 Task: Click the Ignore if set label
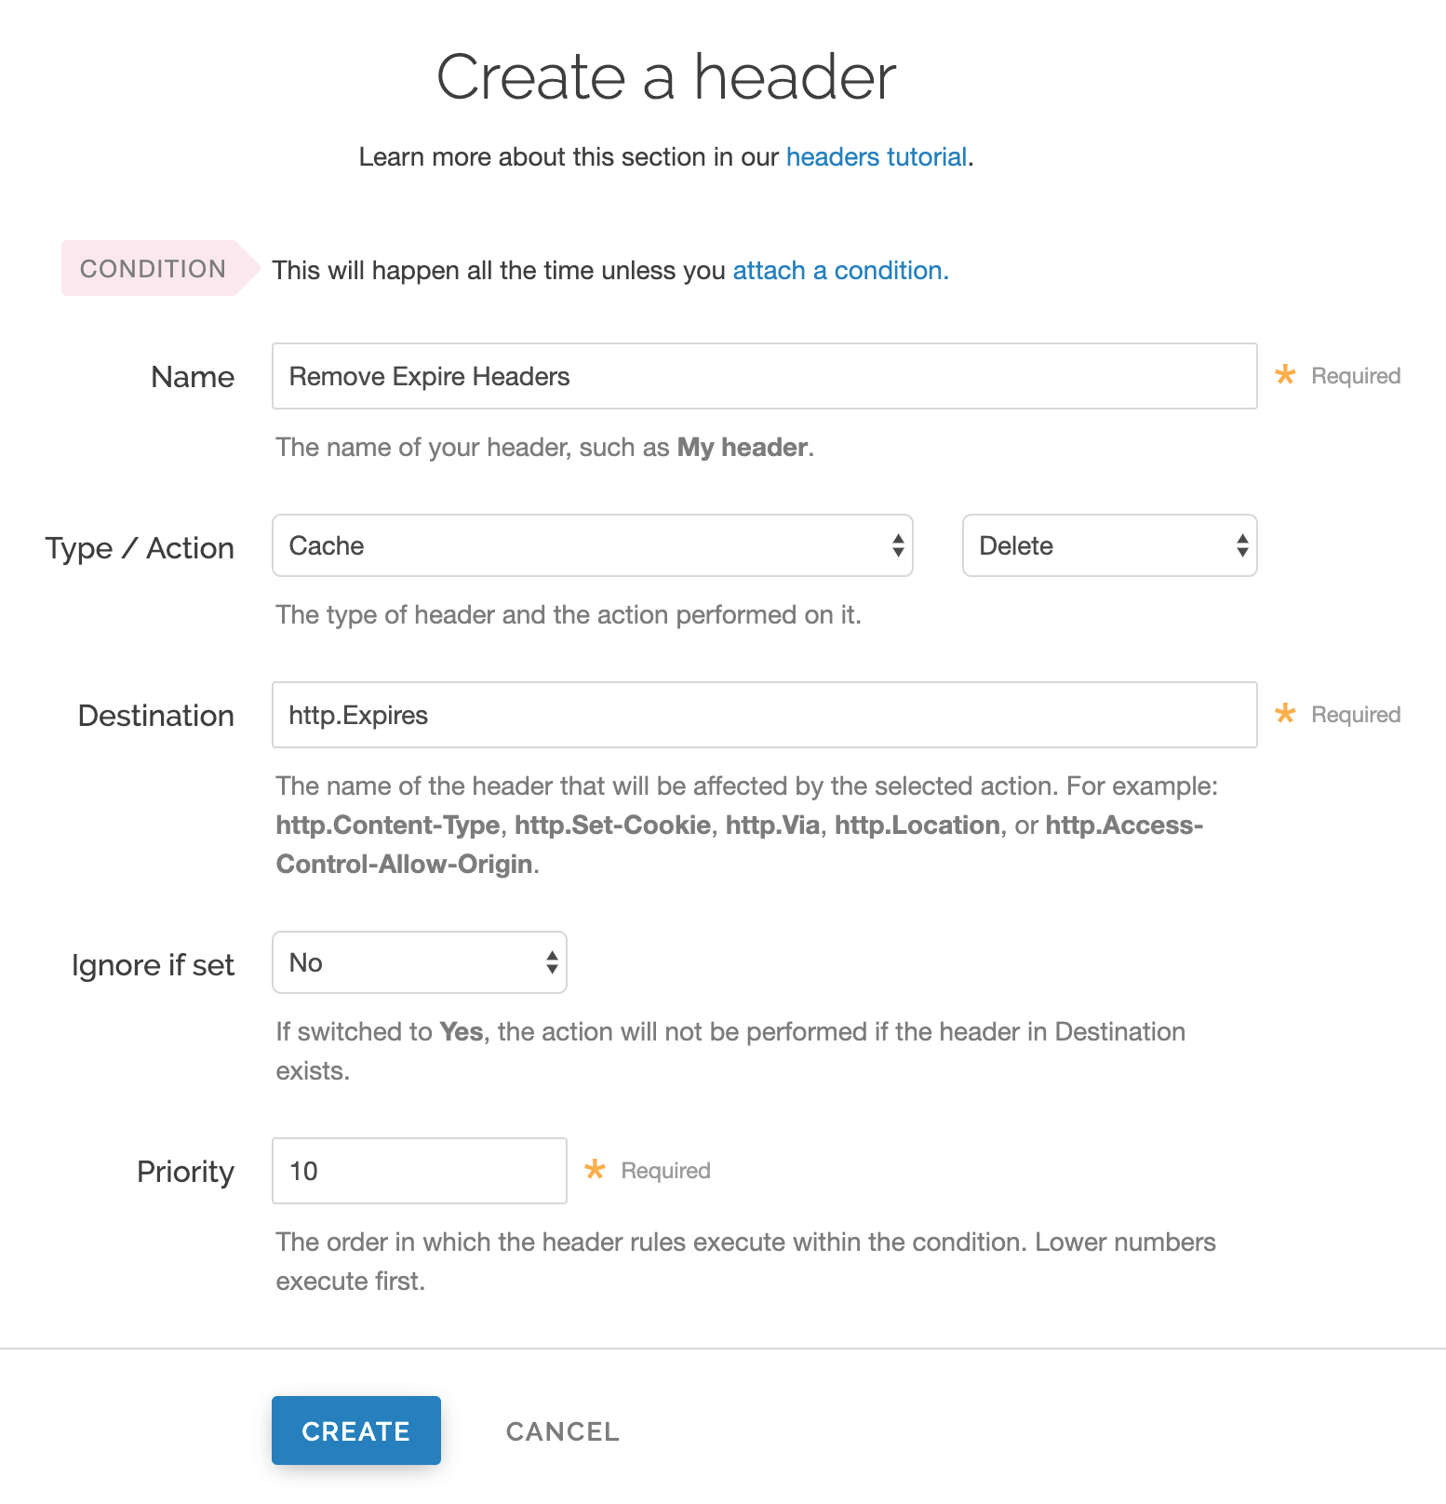click(153, 965)
